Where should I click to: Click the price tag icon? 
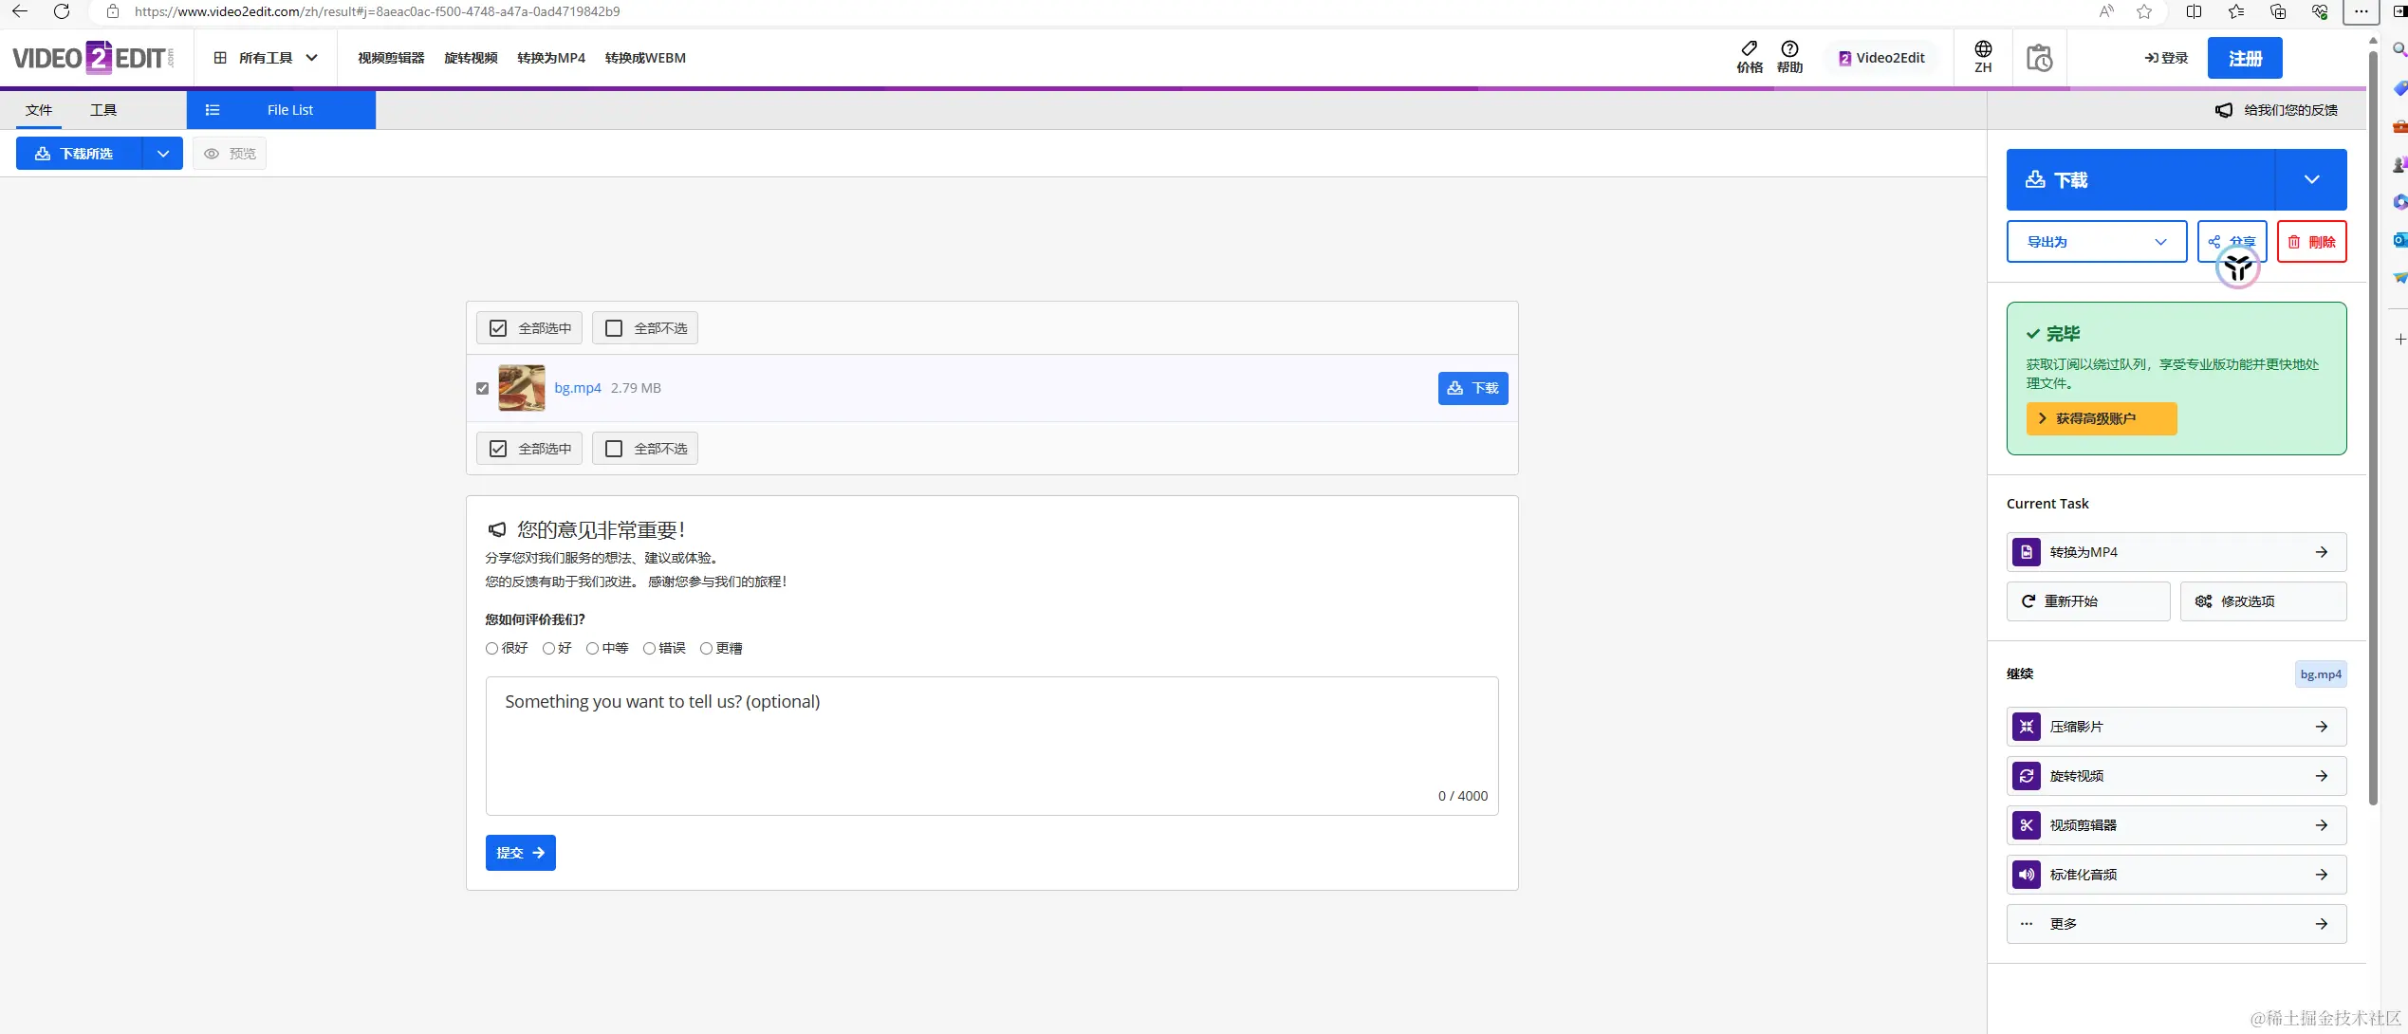tap(1749, 49)
